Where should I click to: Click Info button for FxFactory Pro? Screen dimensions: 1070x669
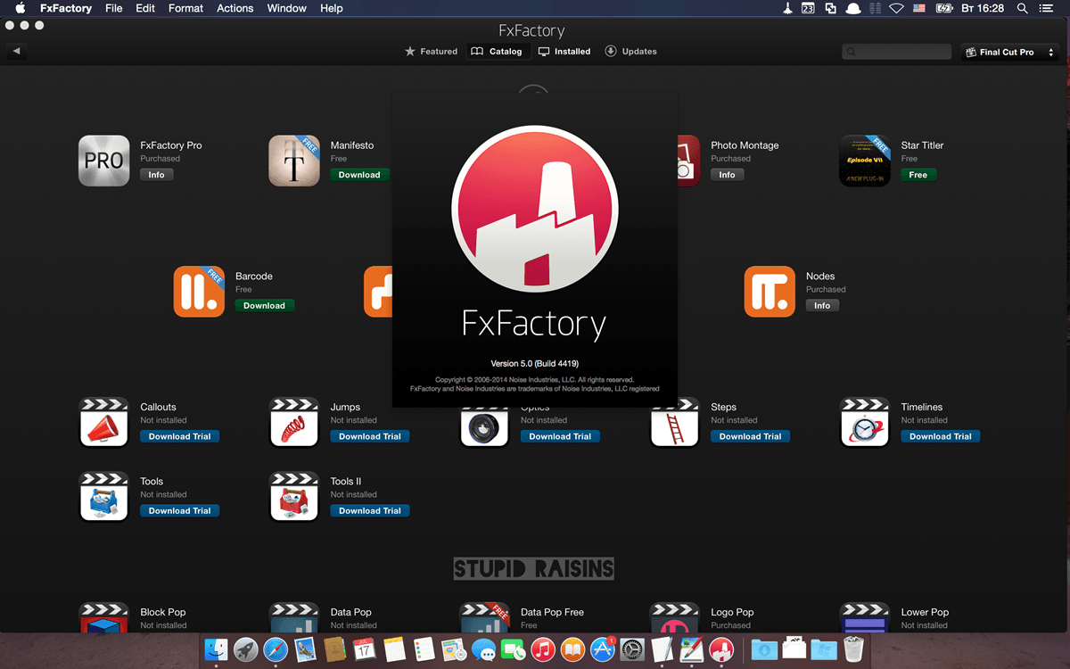(x=156, y=175)
